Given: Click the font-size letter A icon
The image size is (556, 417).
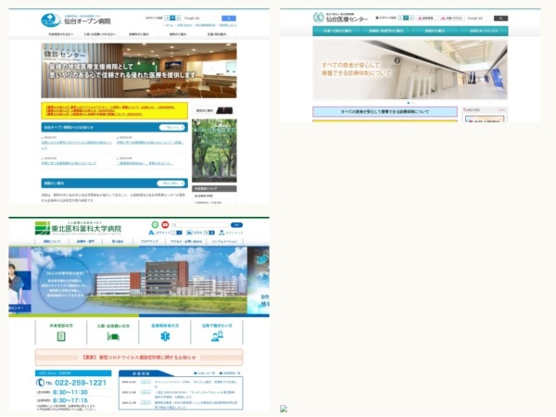Looking at the screenshot, I should [151, 233].
